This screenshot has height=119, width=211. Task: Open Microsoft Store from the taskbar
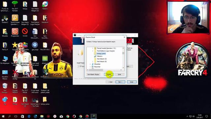coord(22,116)
